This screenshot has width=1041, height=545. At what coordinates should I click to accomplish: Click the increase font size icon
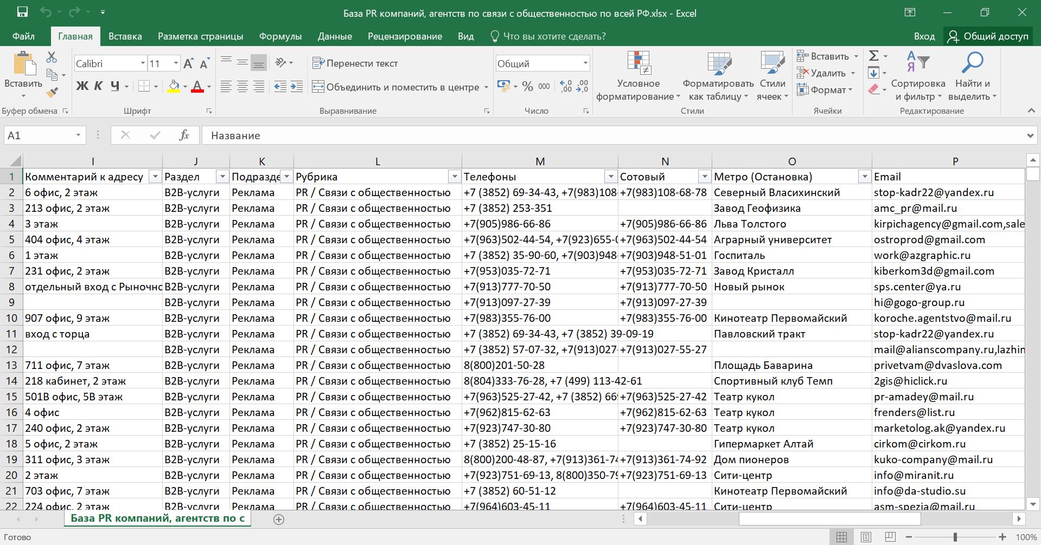click(x=188, y=64)
